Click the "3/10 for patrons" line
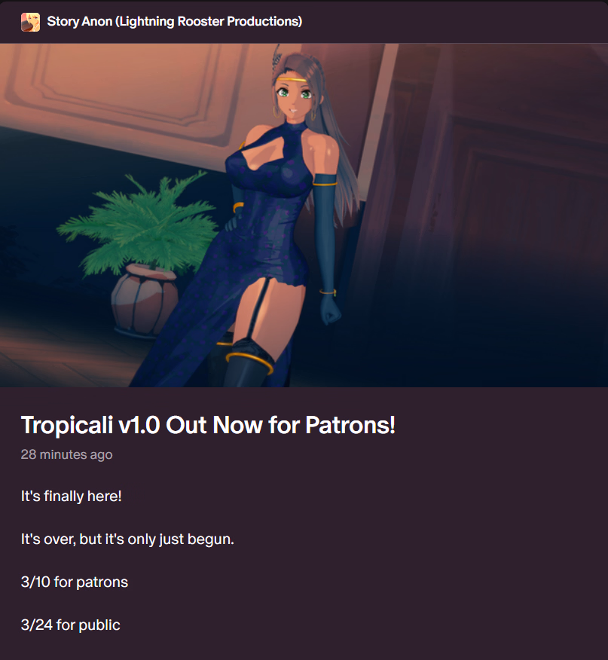Screen dimensions: 608x660 (75, 582)
